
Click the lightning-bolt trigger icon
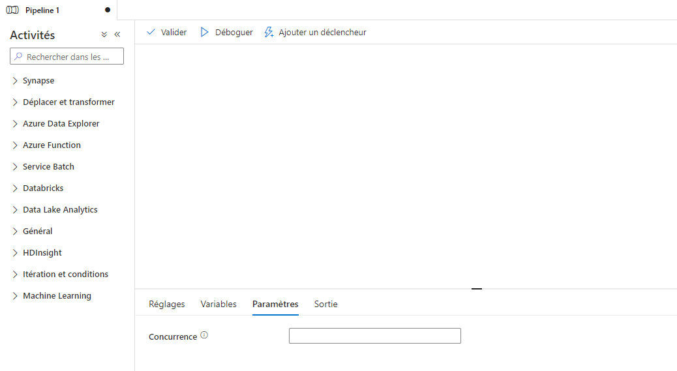click(x=269, y=32)
